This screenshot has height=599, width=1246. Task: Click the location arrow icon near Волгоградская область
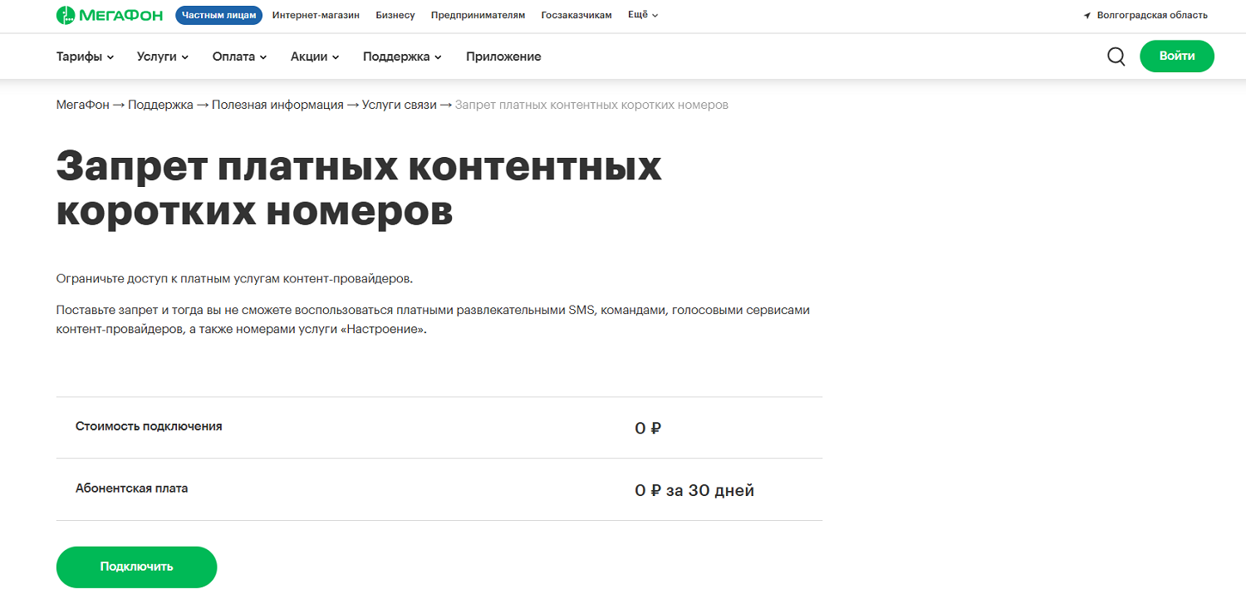click(1087, 16)
